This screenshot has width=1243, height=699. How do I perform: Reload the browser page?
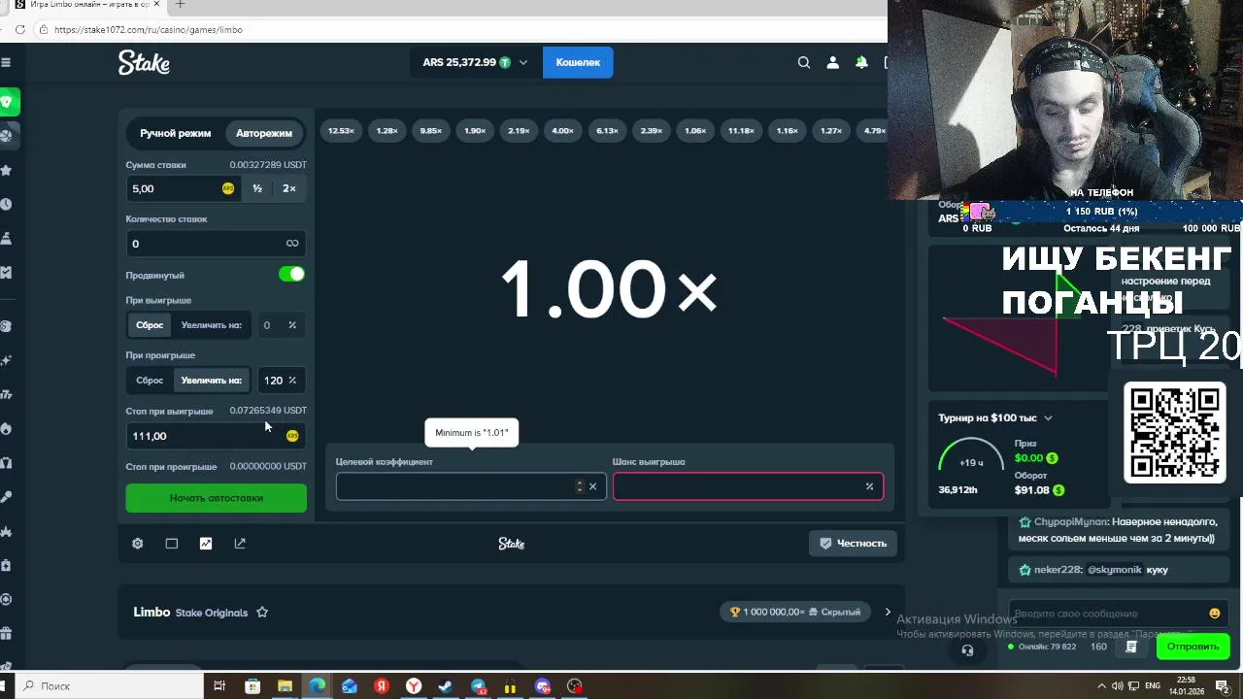(x=19, y=30)
